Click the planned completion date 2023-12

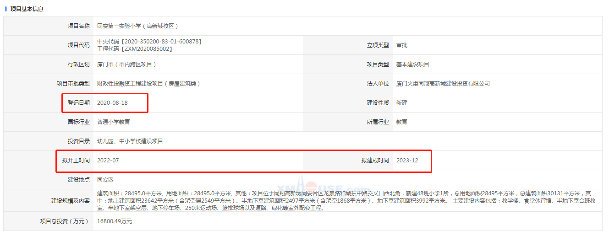coord(407,161)
